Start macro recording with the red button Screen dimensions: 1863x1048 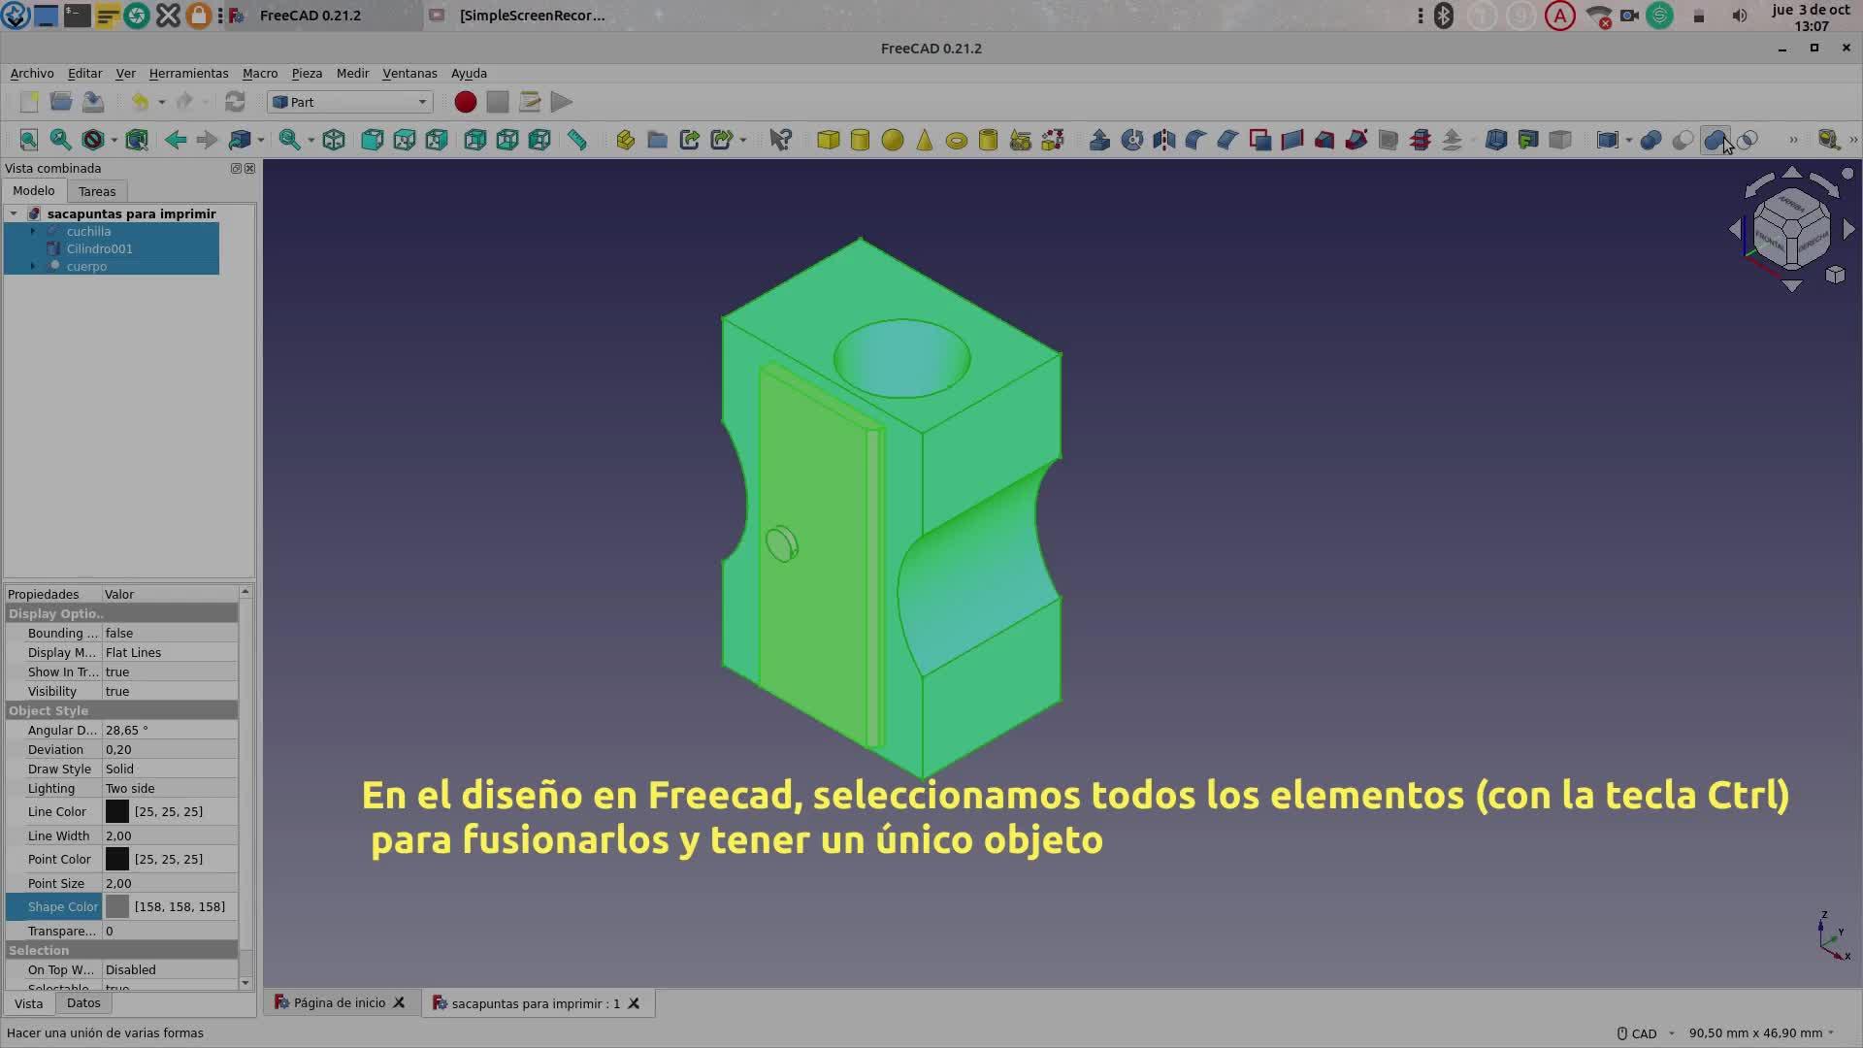pyautogui.click(x=465, y=102)
